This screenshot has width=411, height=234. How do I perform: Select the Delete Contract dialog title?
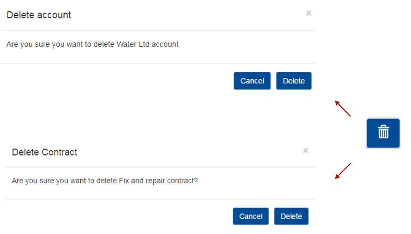(x=45, y=152)
